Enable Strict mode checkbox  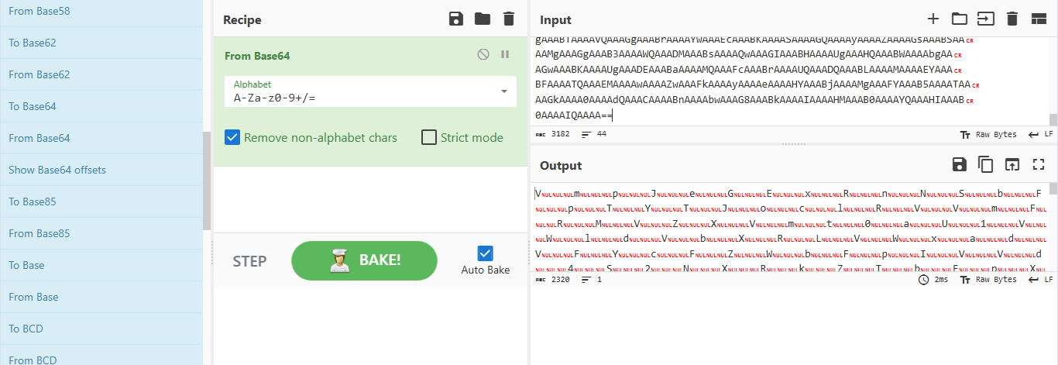(x=429, y=138)
